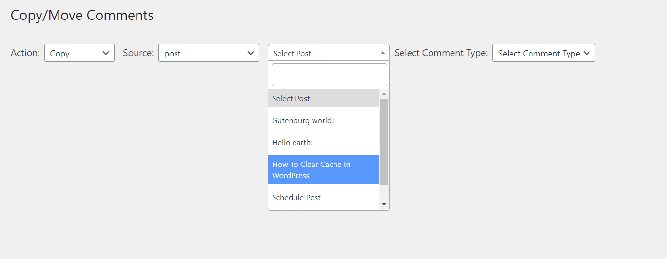Expand the Select Comment Type dropdown
Image resolution: width=667 pixels, height=259 pixels.
(543, 53)
